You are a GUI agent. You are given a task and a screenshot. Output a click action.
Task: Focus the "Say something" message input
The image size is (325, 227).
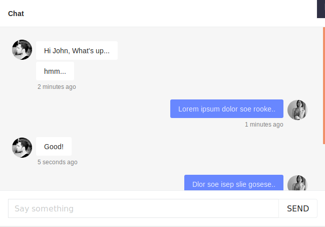[x=143, y=208]
